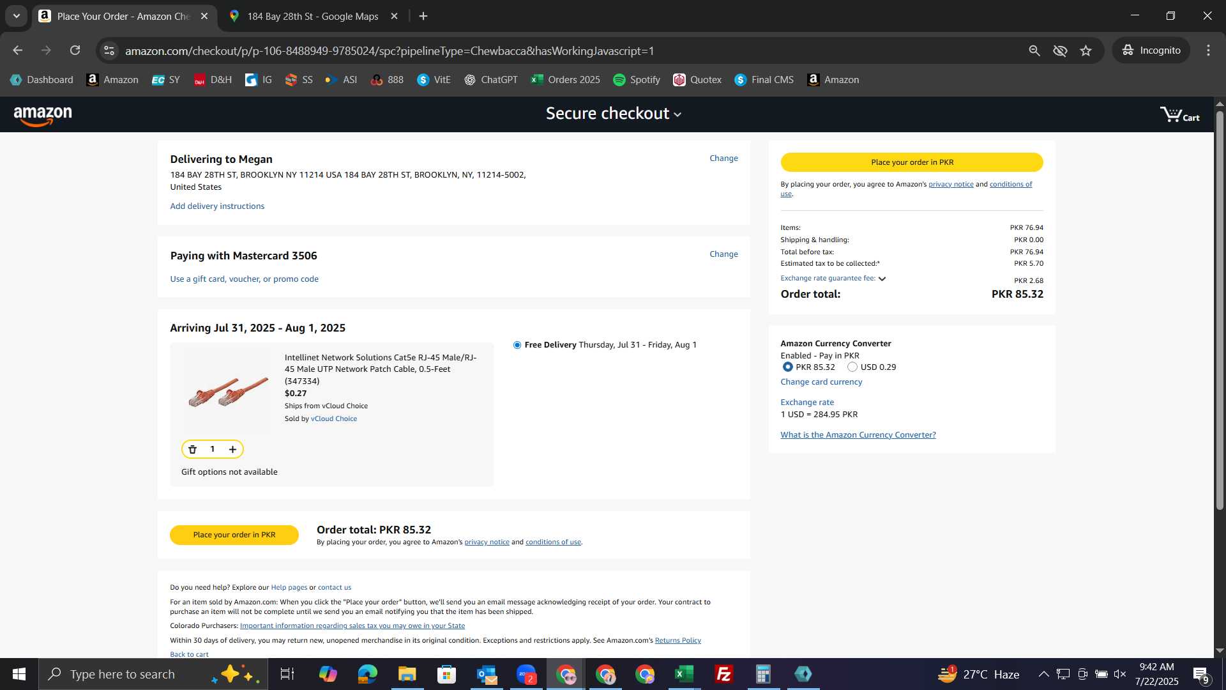Open the D&H bookmark
Viewport: 1226px width, 690px height.
coord(213,80)
